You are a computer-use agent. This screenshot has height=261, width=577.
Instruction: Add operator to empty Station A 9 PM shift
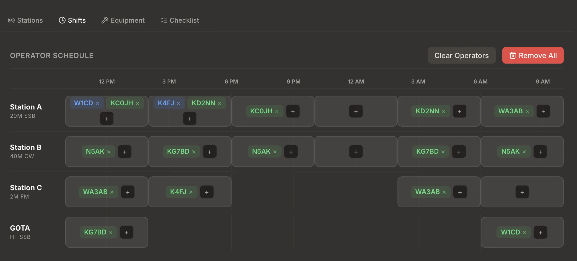coord(356,111)
